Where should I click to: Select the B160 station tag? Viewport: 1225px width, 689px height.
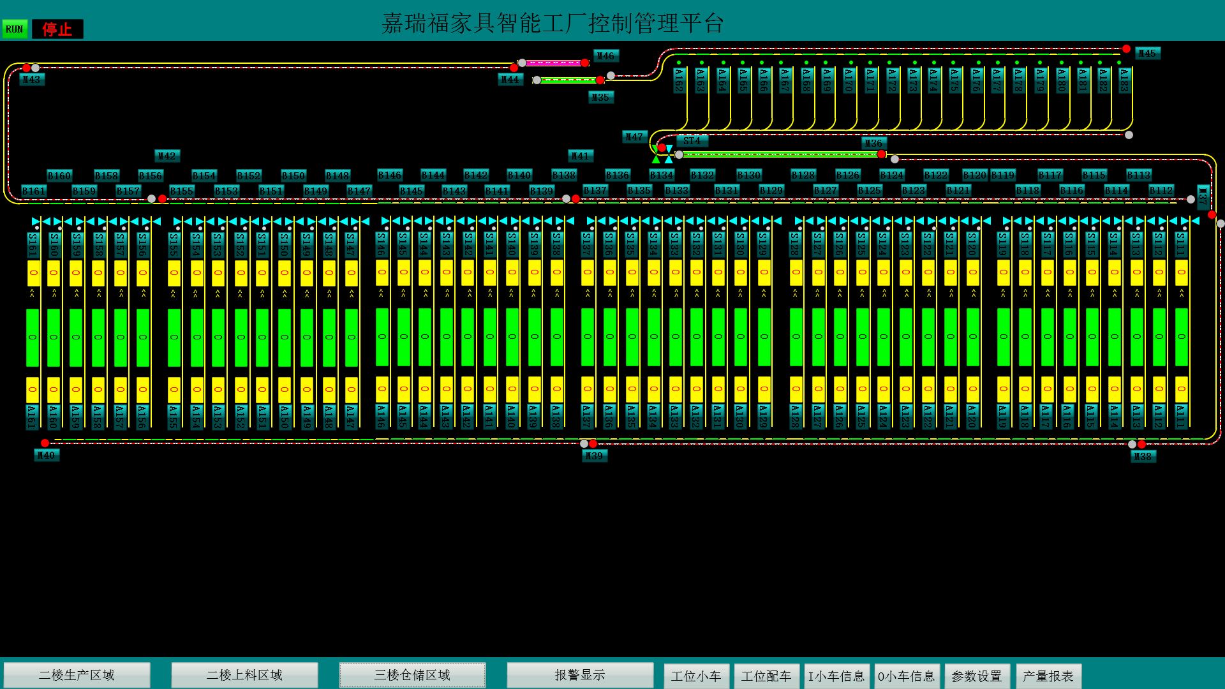click(x=59, y=175)
